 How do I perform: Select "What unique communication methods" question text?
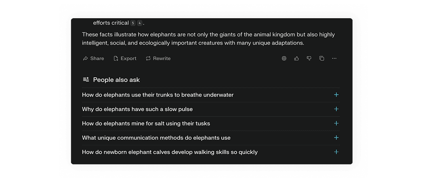(x=156, y=138)
